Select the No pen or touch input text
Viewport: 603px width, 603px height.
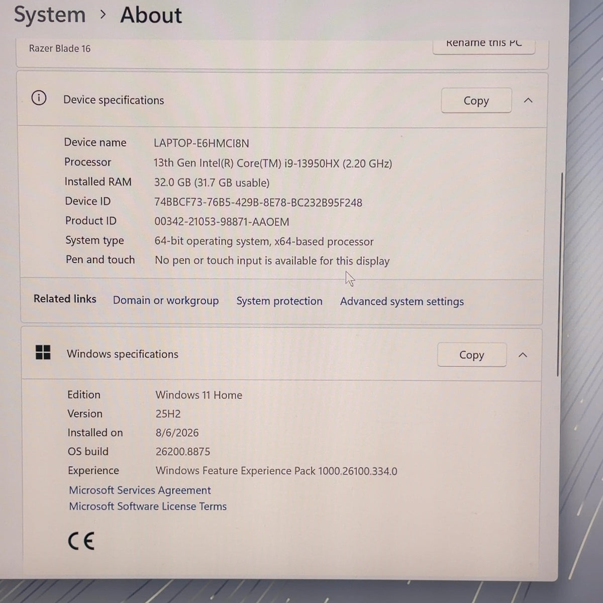pyautogui.click(x=272, y=261)
